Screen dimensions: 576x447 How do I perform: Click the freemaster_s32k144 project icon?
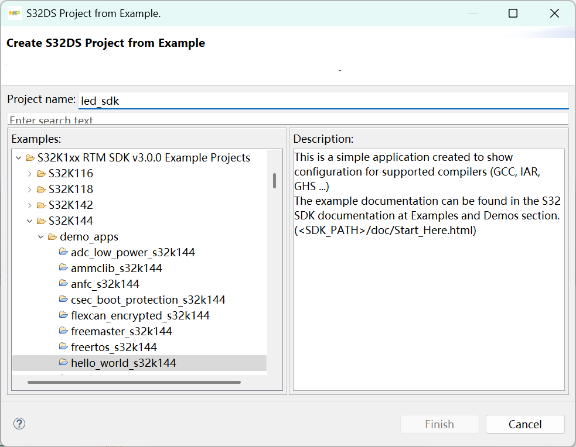(x=63, y=331)
